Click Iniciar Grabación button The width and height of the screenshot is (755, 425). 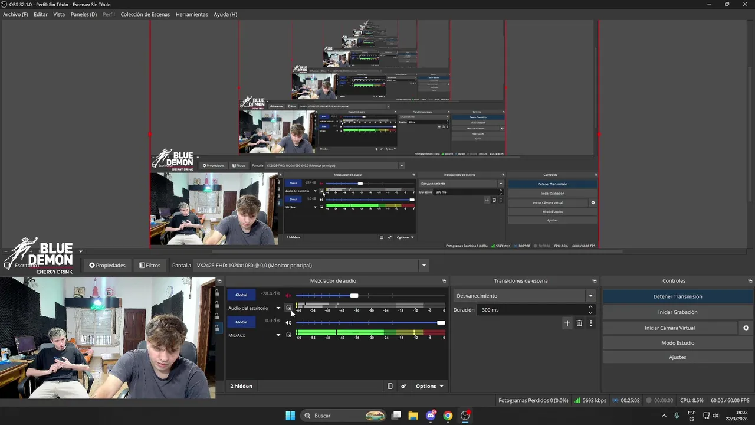(678, 312)
